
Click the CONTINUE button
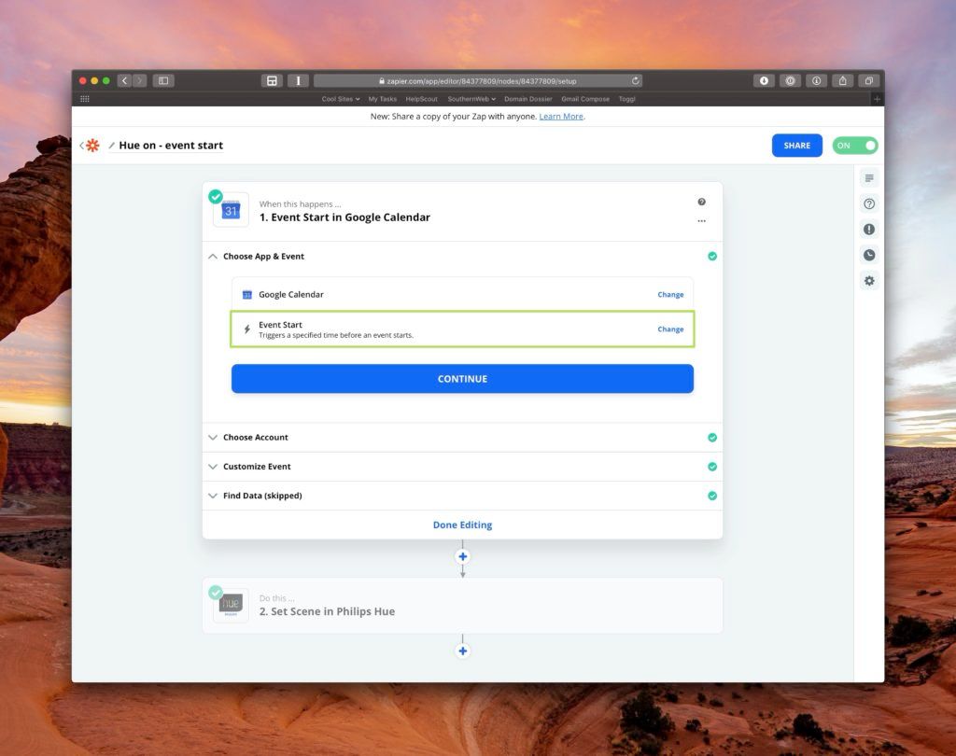click(462, 379)
